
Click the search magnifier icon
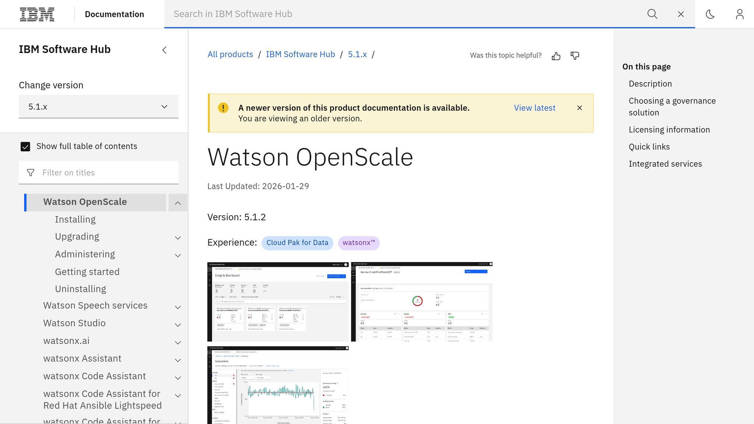(652, 14)
